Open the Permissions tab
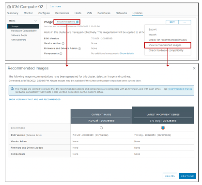 [x=62, y=13]
